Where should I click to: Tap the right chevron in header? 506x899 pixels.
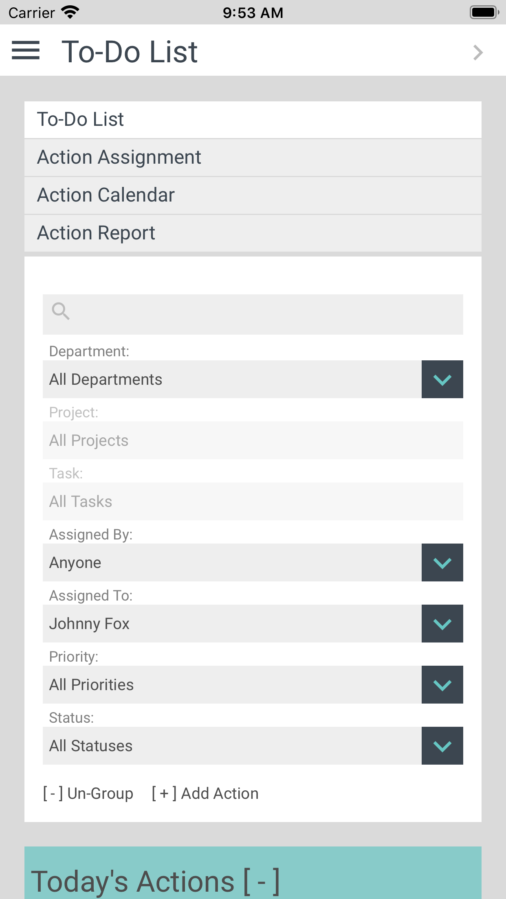(478, 53)
